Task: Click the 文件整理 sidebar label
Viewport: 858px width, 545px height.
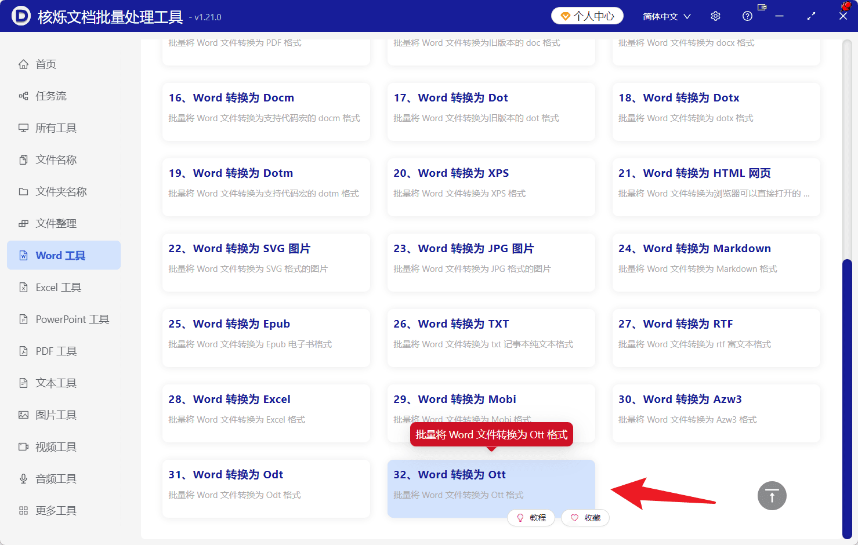Action: [x=56, y=224]
